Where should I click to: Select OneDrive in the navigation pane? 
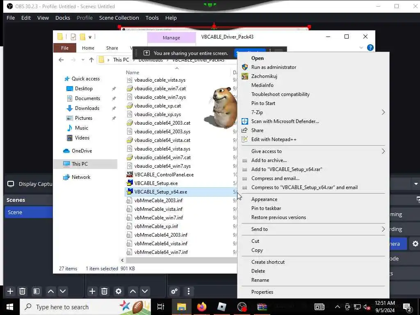pyautogui.click(x=82, y=151)
